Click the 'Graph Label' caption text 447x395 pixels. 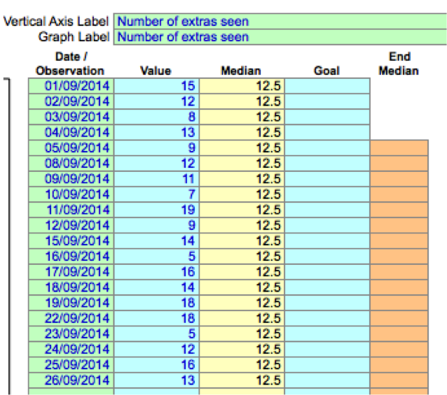click(74, 37)
